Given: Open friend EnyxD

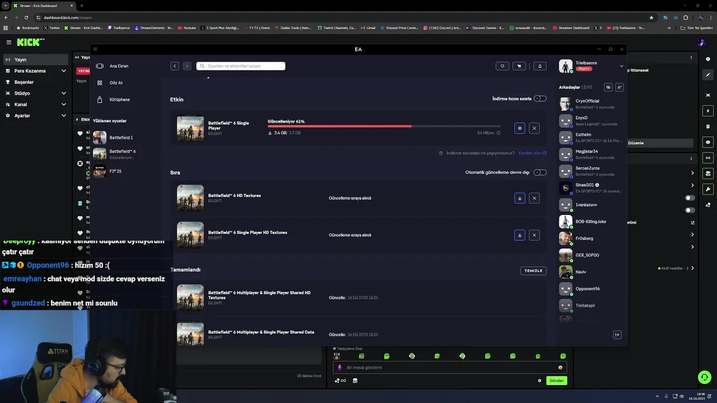Looking at the screenshot, I should pyautogui.click(x=591, y=120).
